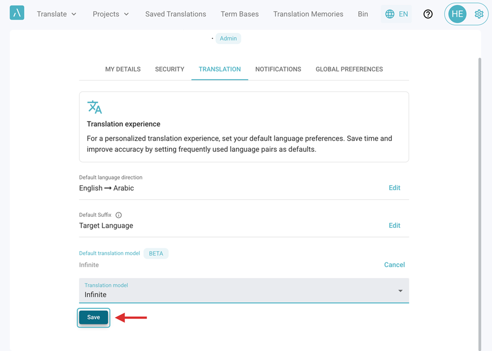
Task: Switch to the MY DETAILS tab
Action: [123, 69]
